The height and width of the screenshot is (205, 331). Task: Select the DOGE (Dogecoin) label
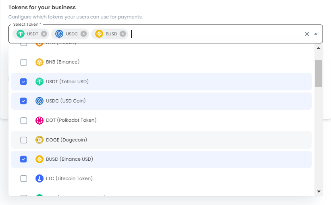(67, 140)
